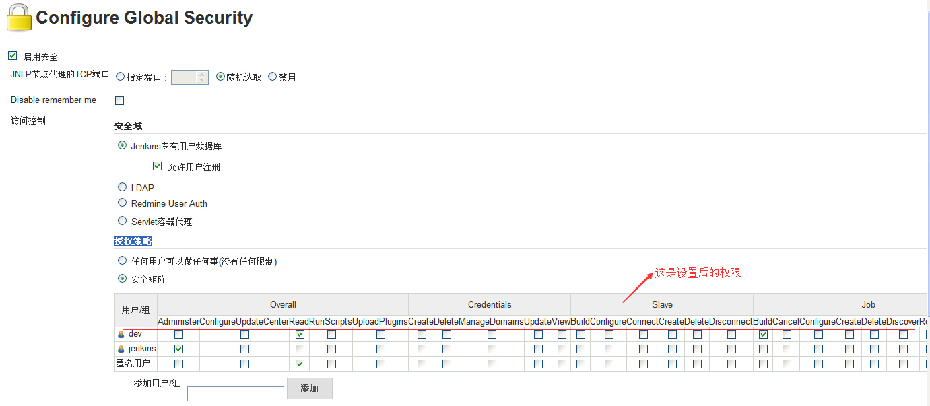Uncheck Overall Read for dev

(x=300, y=334)
